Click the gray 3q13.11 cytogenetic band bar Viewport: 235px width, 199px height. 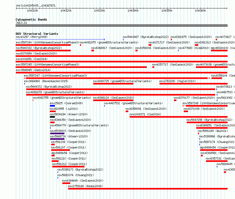pos(121,26)
